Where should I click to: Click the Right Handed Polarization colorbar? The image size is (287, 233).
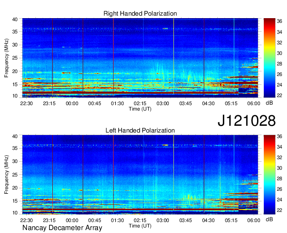(269, 58)
